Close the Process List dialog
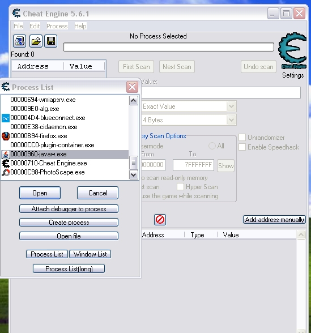This screenshot has height=333, width=311. pos(132,87)
